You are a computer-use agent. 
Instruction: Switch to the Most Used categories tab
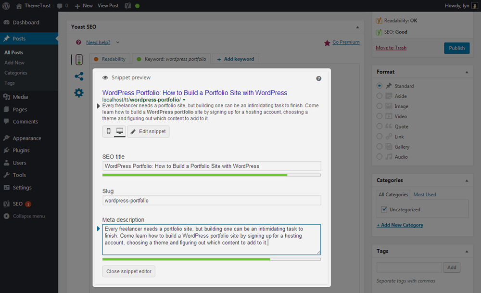pyautogui.click(x=425, y=195)
